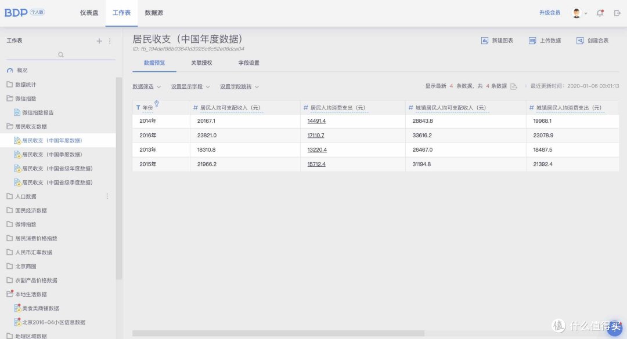The width and height of the screenshot is (627, 339).
Task: Click the 26467.0 cell
Action: click(x=466, y=150)
